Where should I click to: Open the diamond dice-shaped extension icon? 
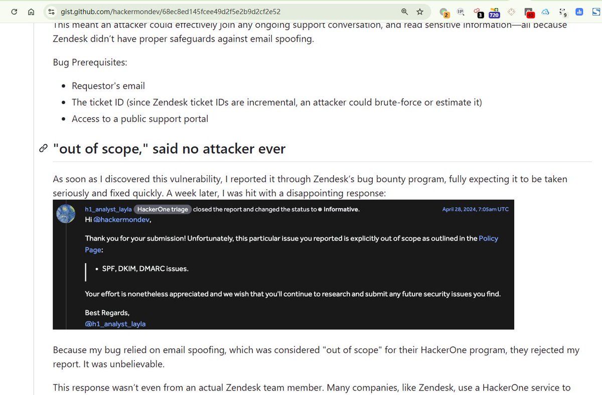pos(512,12)
